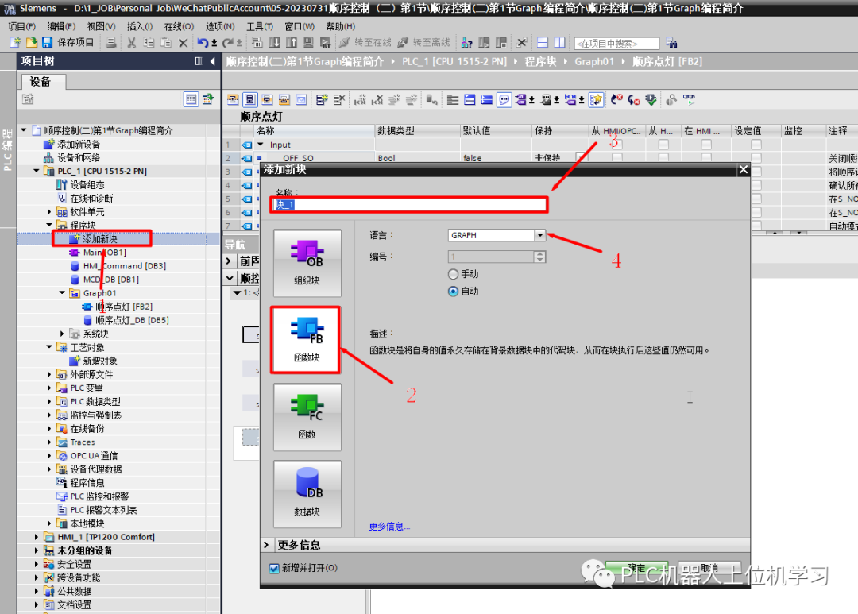Screen dimensions: 858x614
Task: Choose the 函数块 FB block type
Action: click(x=305, y=340)
